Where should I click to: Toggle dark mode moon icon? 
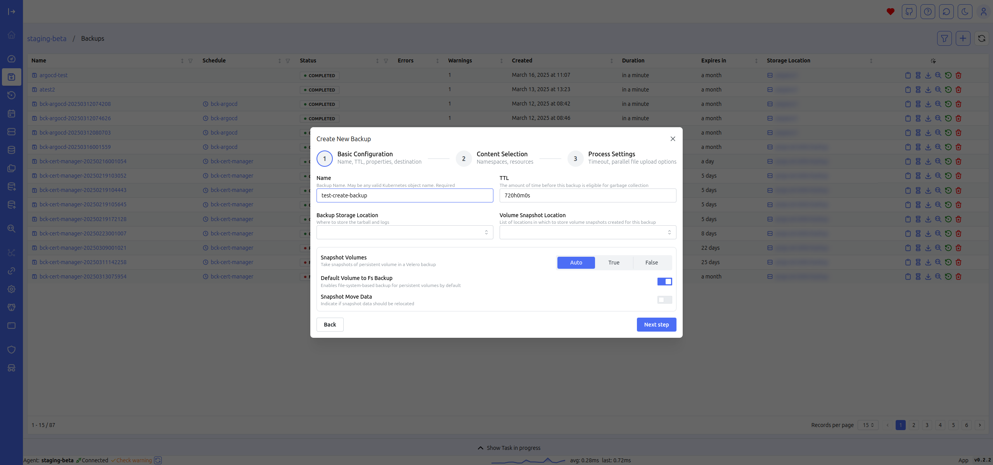point(965,12)
